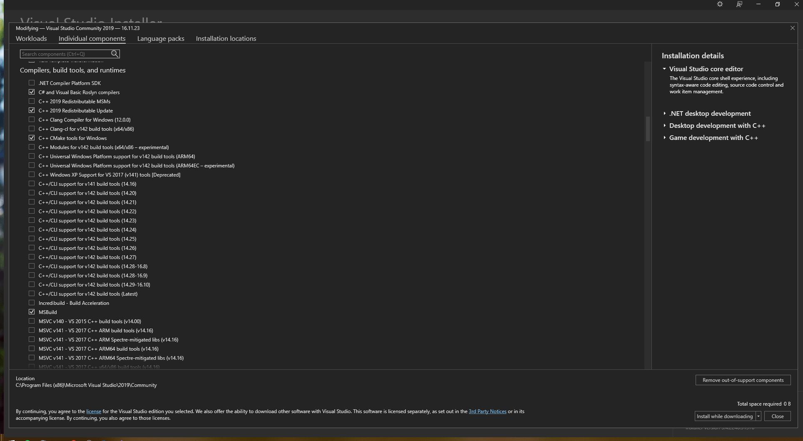803x441 pixels.
Task: Click the Search components input field
Action: tap(65, 54)
